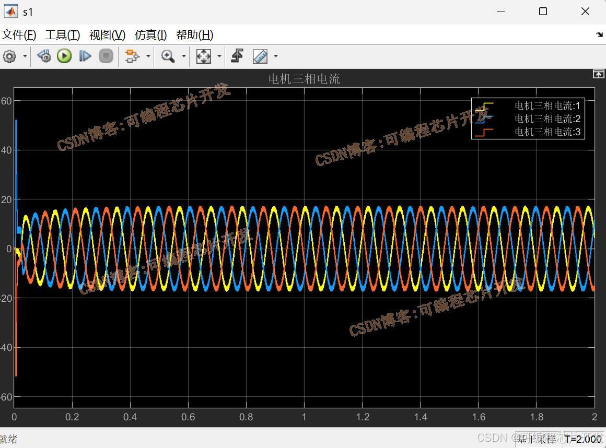This screenshot has height=448, width=606.
Task: Open the 视图(V) menu
Action: coord(108,35)
